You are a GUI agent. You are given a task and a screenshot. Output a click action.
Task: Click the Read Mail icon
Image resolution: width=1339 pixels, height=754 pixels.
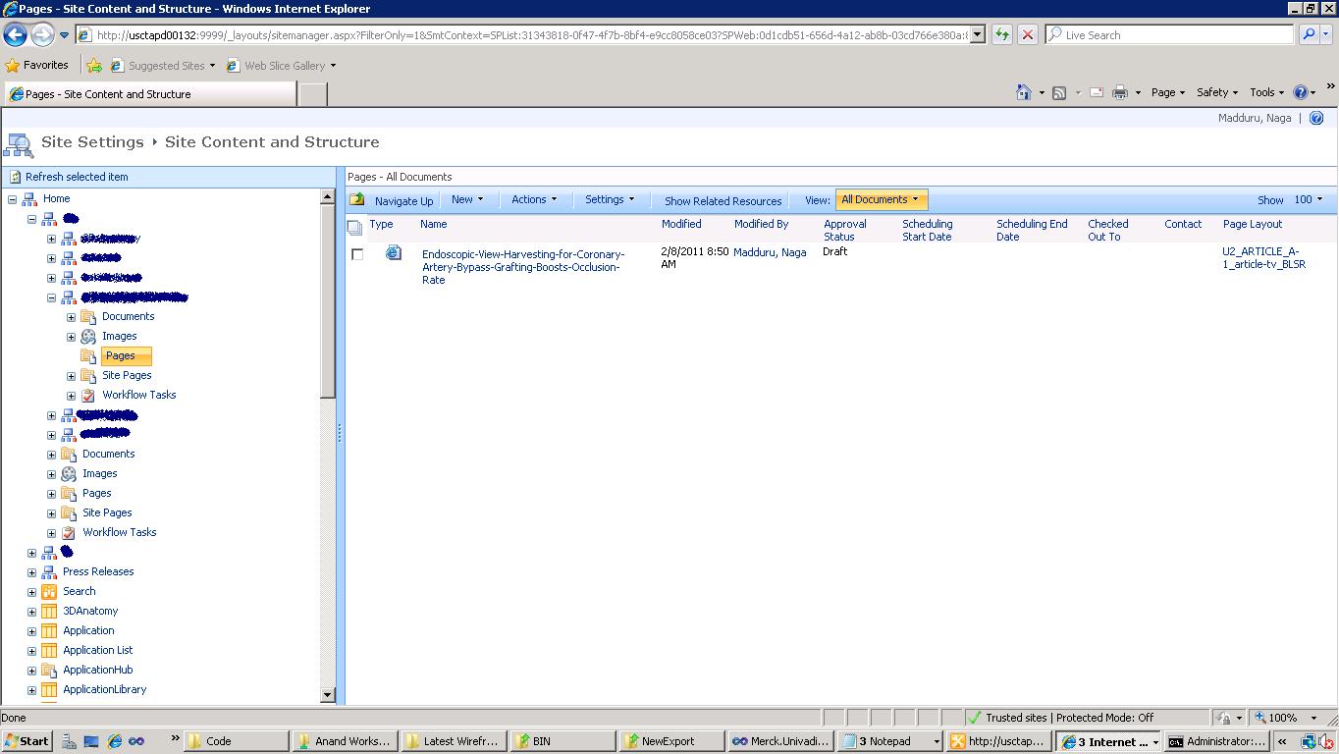(x=1096, y=92)
